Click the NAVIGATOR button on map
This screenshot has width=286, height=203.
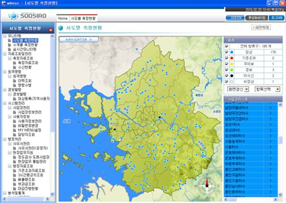pos(79,39)
